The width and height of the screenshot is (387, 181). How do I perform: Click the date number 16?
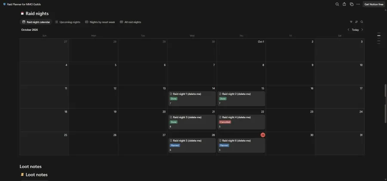pyautogui.click(x=312, y=89)
